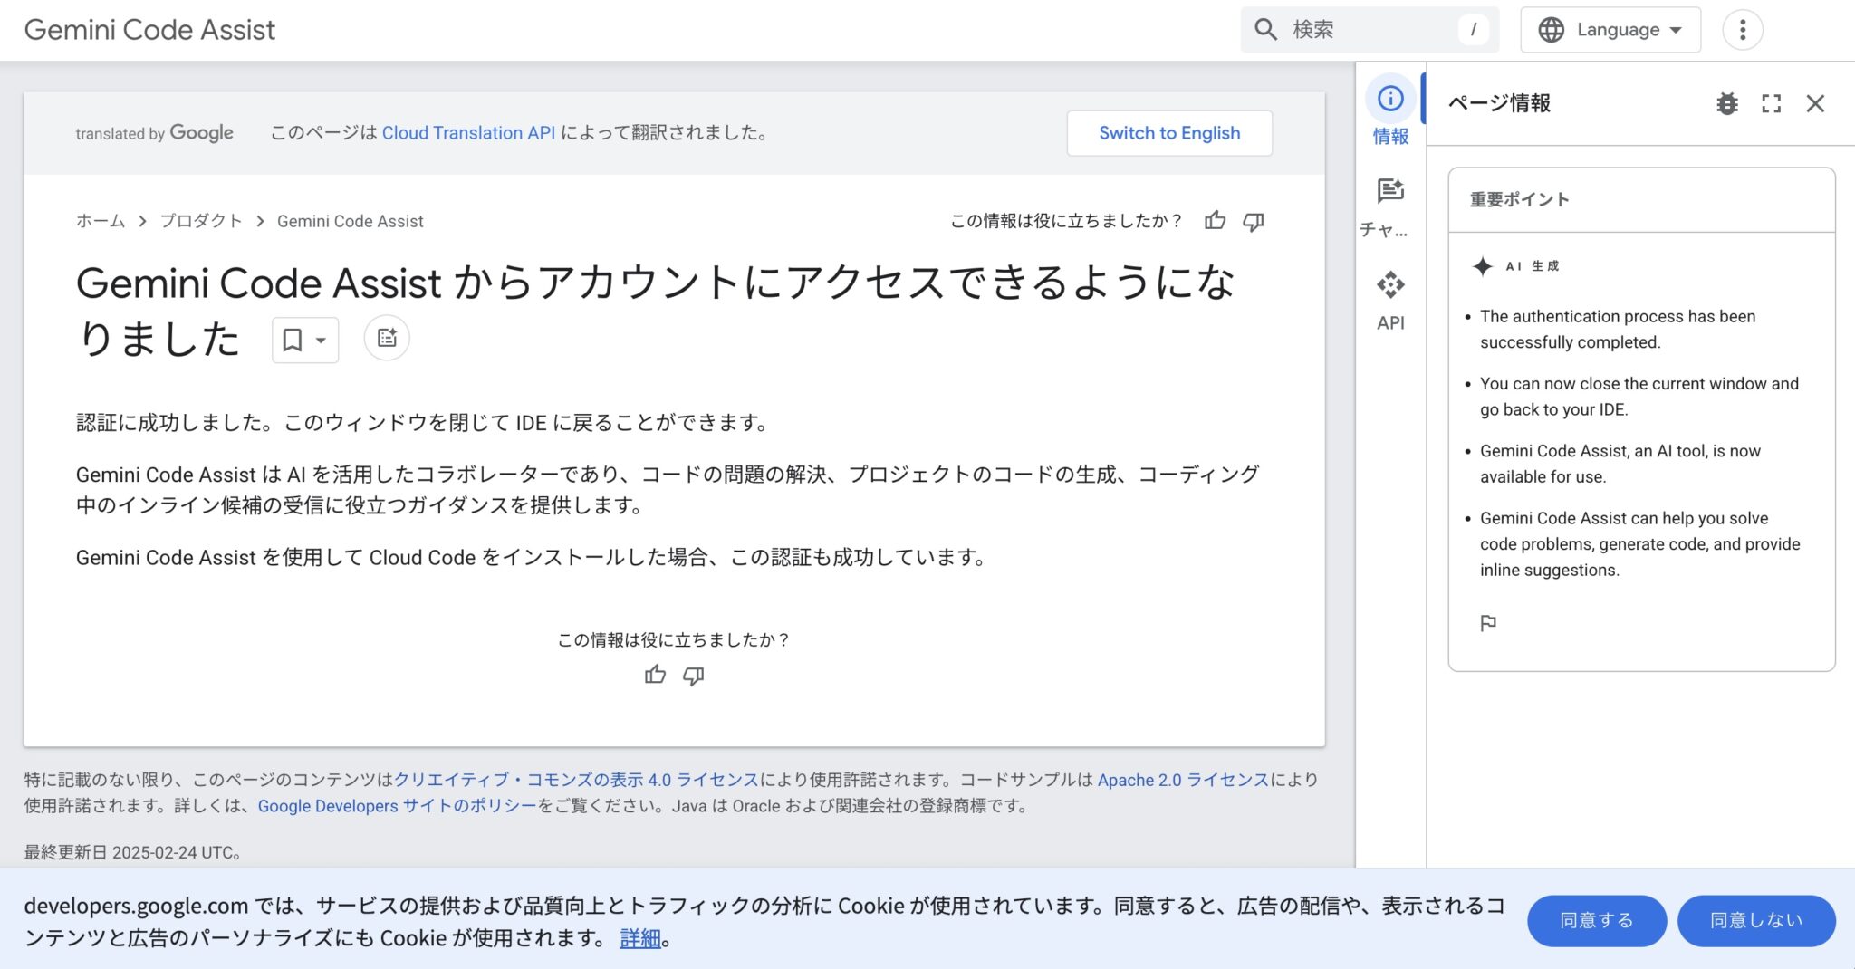Click the search magnifier icon in the header
Viewport: 1855px width, 969px height.
click(1265, 29)
